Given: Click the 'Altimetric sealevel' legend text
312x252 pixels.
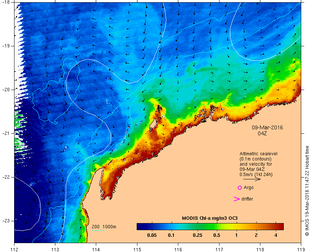Looking at the screenshot, I should click(x=259, y=154).
